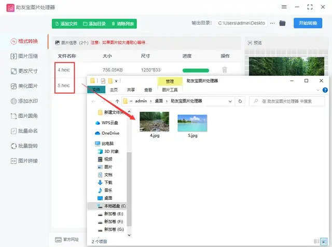Select OneDrive in the navigation pane
Screen dimensions: 332x247
(x=107, y=133)
